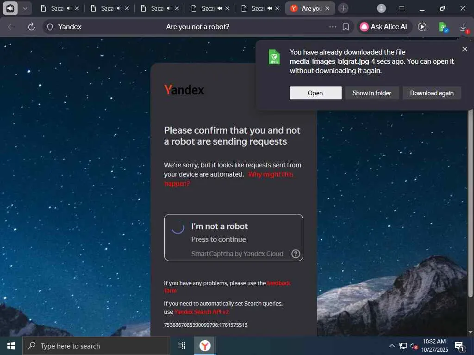This screenshot has width=474, height=355.
Task: Open the green document protection extension icon
Action: point(443,27)
